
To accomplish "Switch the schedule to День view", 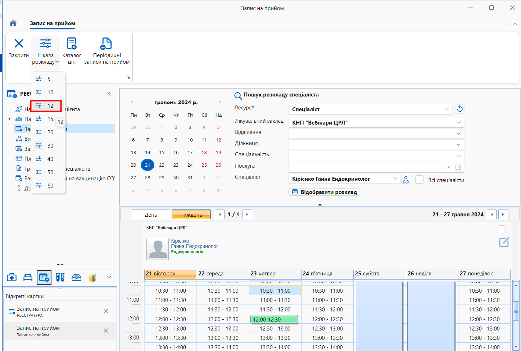I will (151, 215).
